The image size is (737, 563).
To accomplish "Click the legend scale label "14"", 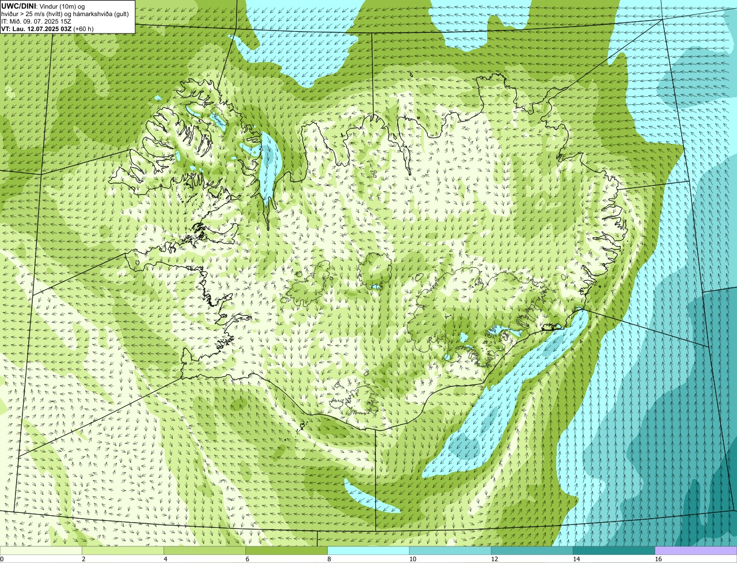I will 576,559.
